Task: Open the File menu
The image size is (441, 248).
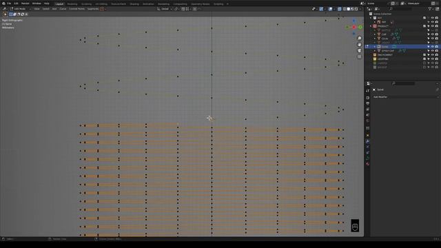Action: pos(9,3)
